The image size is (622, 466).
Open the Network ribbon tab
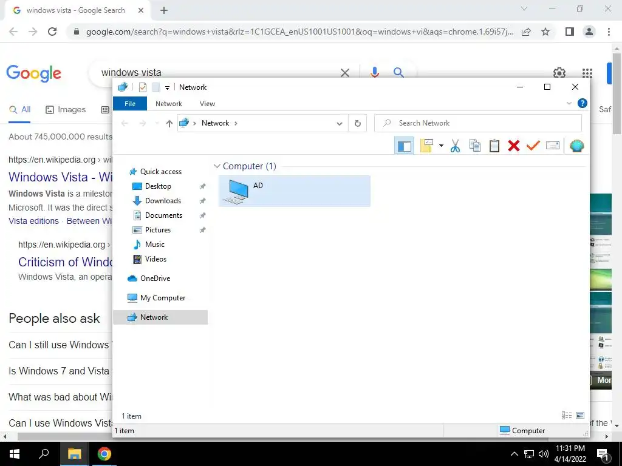169,104
